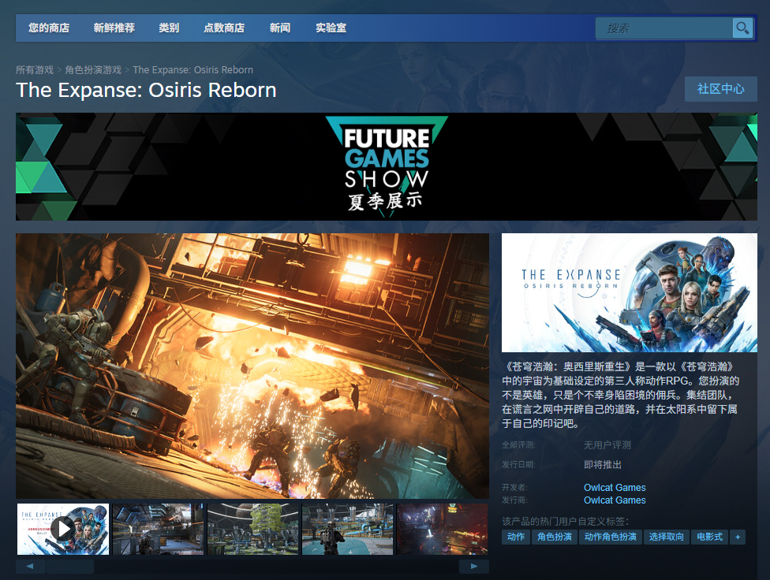The height and width of the screenshot is (580, 770).
Task: Click the main explosion screenshot
Action: 252,366
